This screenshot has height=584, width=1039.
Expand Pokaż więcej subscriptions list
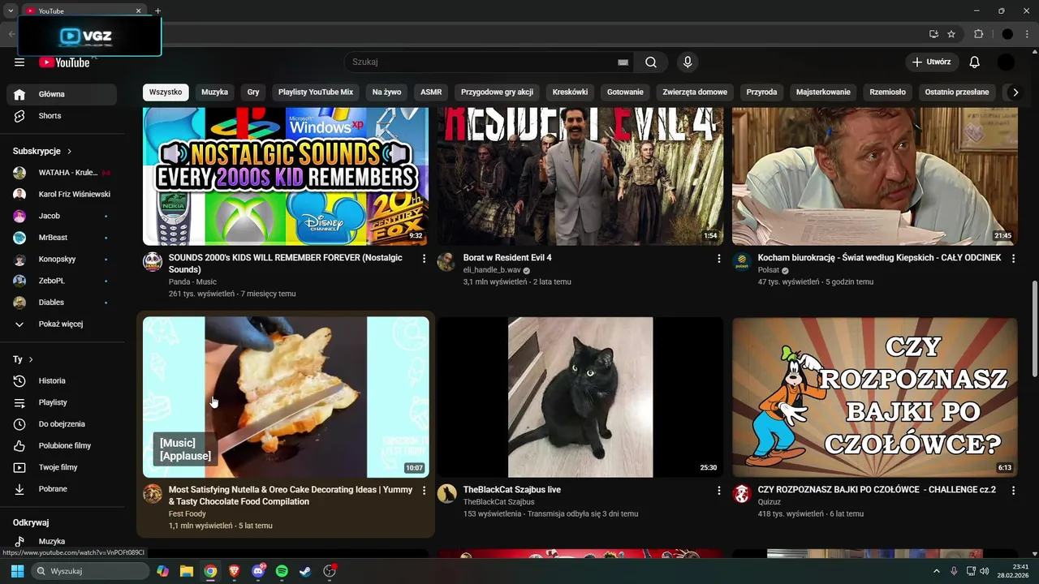(x=62, y=324)
